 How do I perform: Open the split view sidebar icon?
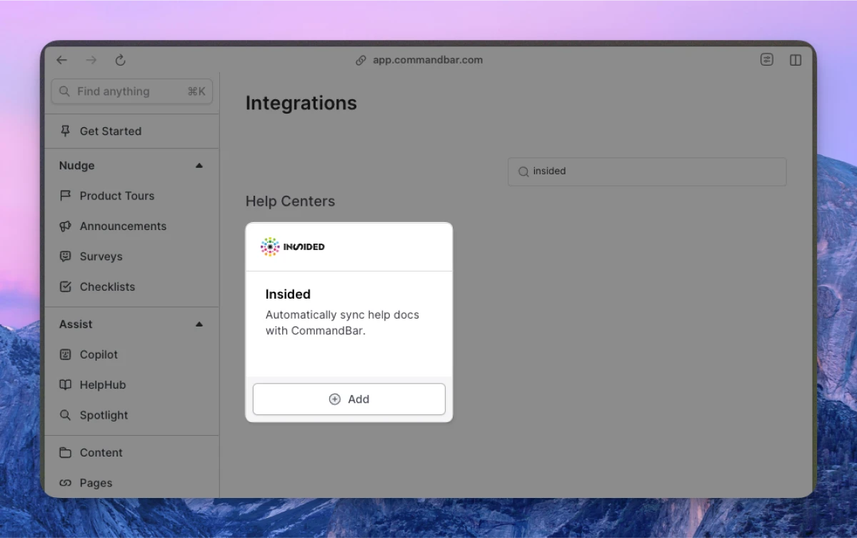pos(796,60)
